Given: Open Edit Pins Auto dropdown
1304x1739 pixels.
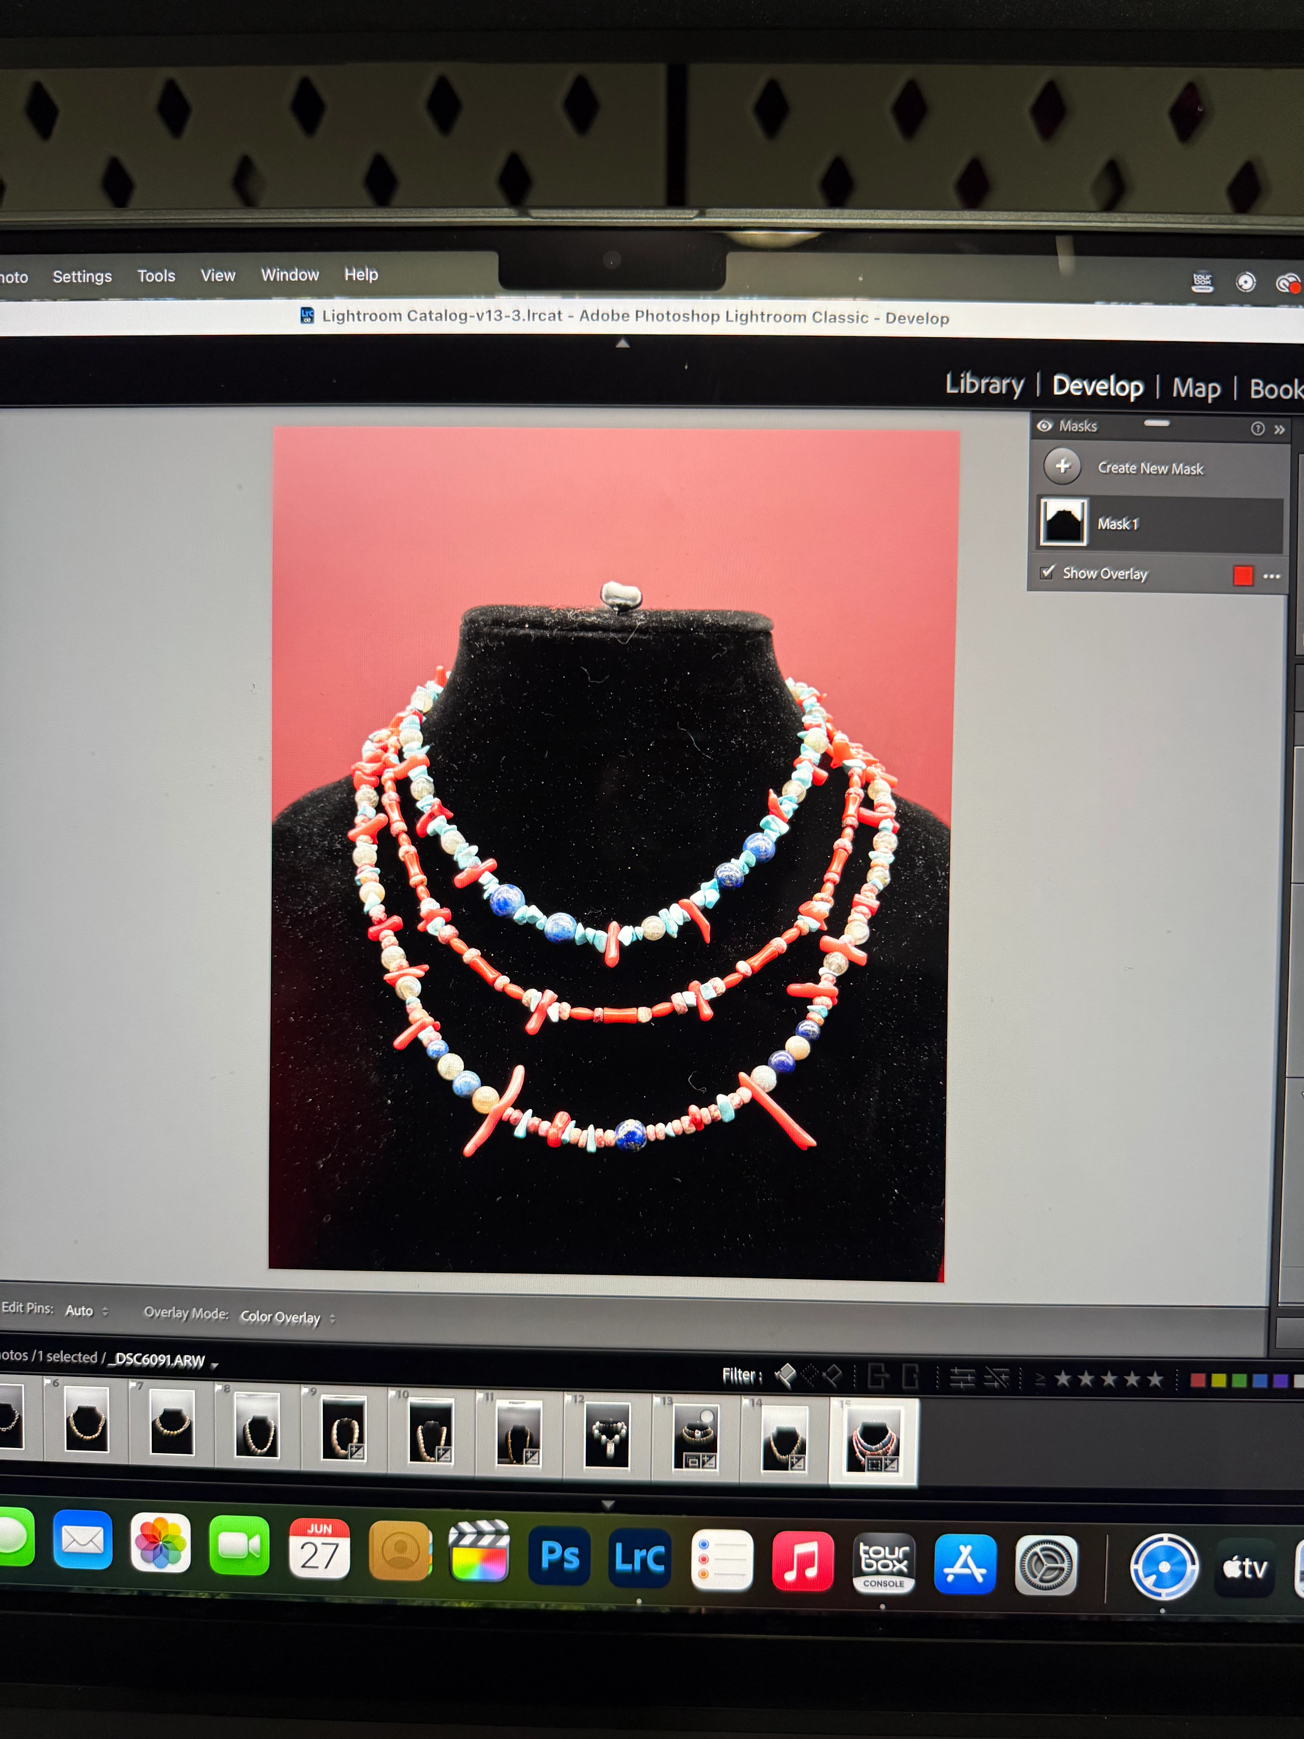Looking at the screenshot, I should pos(86,1311).
